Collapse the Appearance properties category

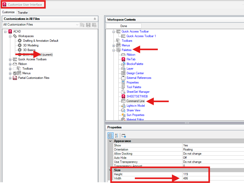pos(110,141)
